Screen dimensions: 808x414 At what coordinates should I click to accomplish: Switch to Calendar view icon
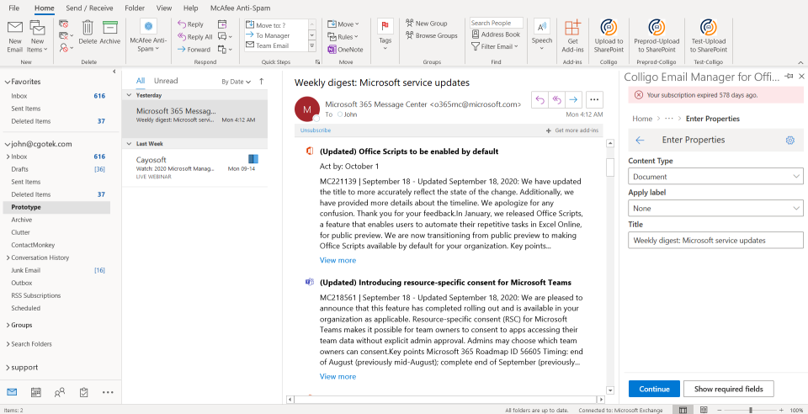[x=36, y=392]
